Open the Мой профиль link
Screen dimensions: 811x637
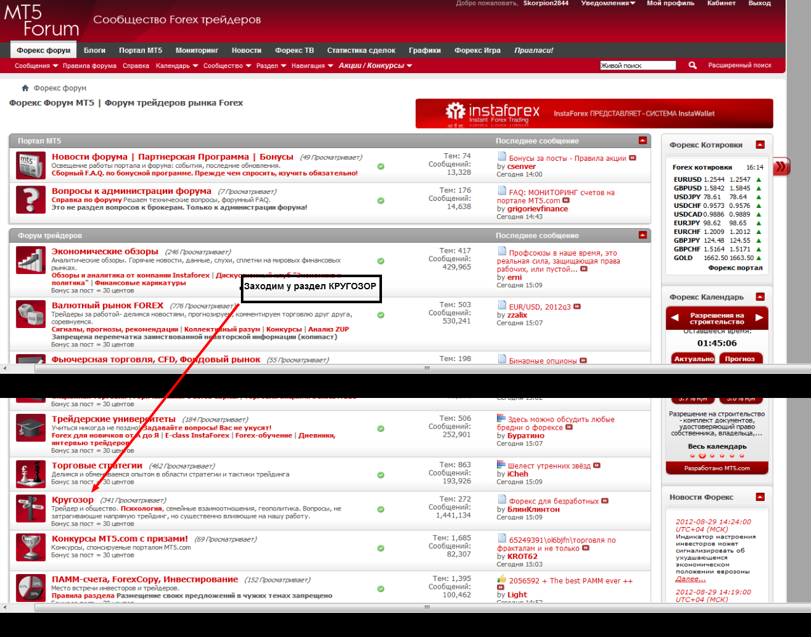[x=671, y=3]
